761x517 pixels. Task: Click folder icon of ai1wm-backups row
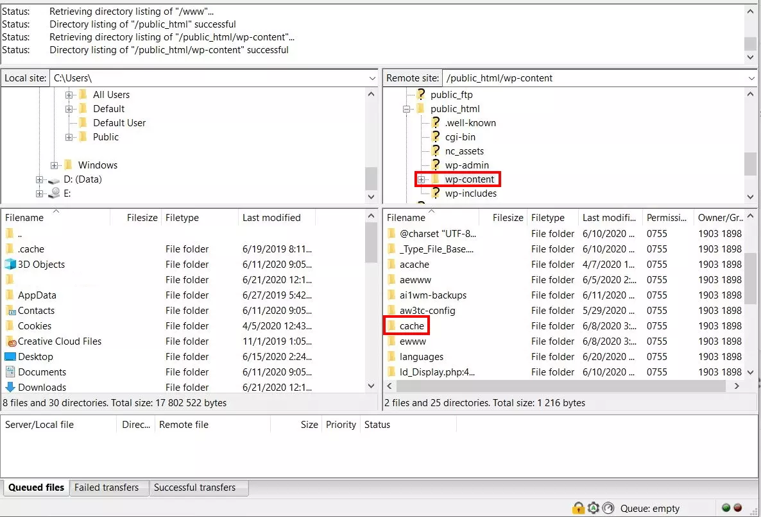click(391, 295)
